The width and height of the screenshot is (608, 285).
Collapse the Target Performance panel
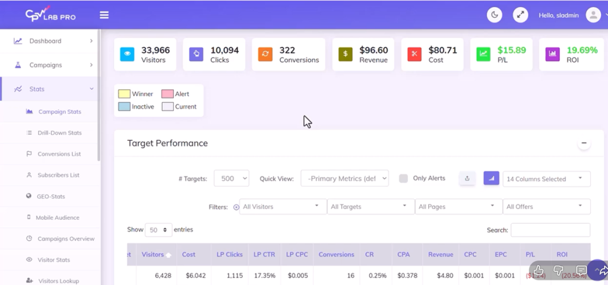coord(584,143)
